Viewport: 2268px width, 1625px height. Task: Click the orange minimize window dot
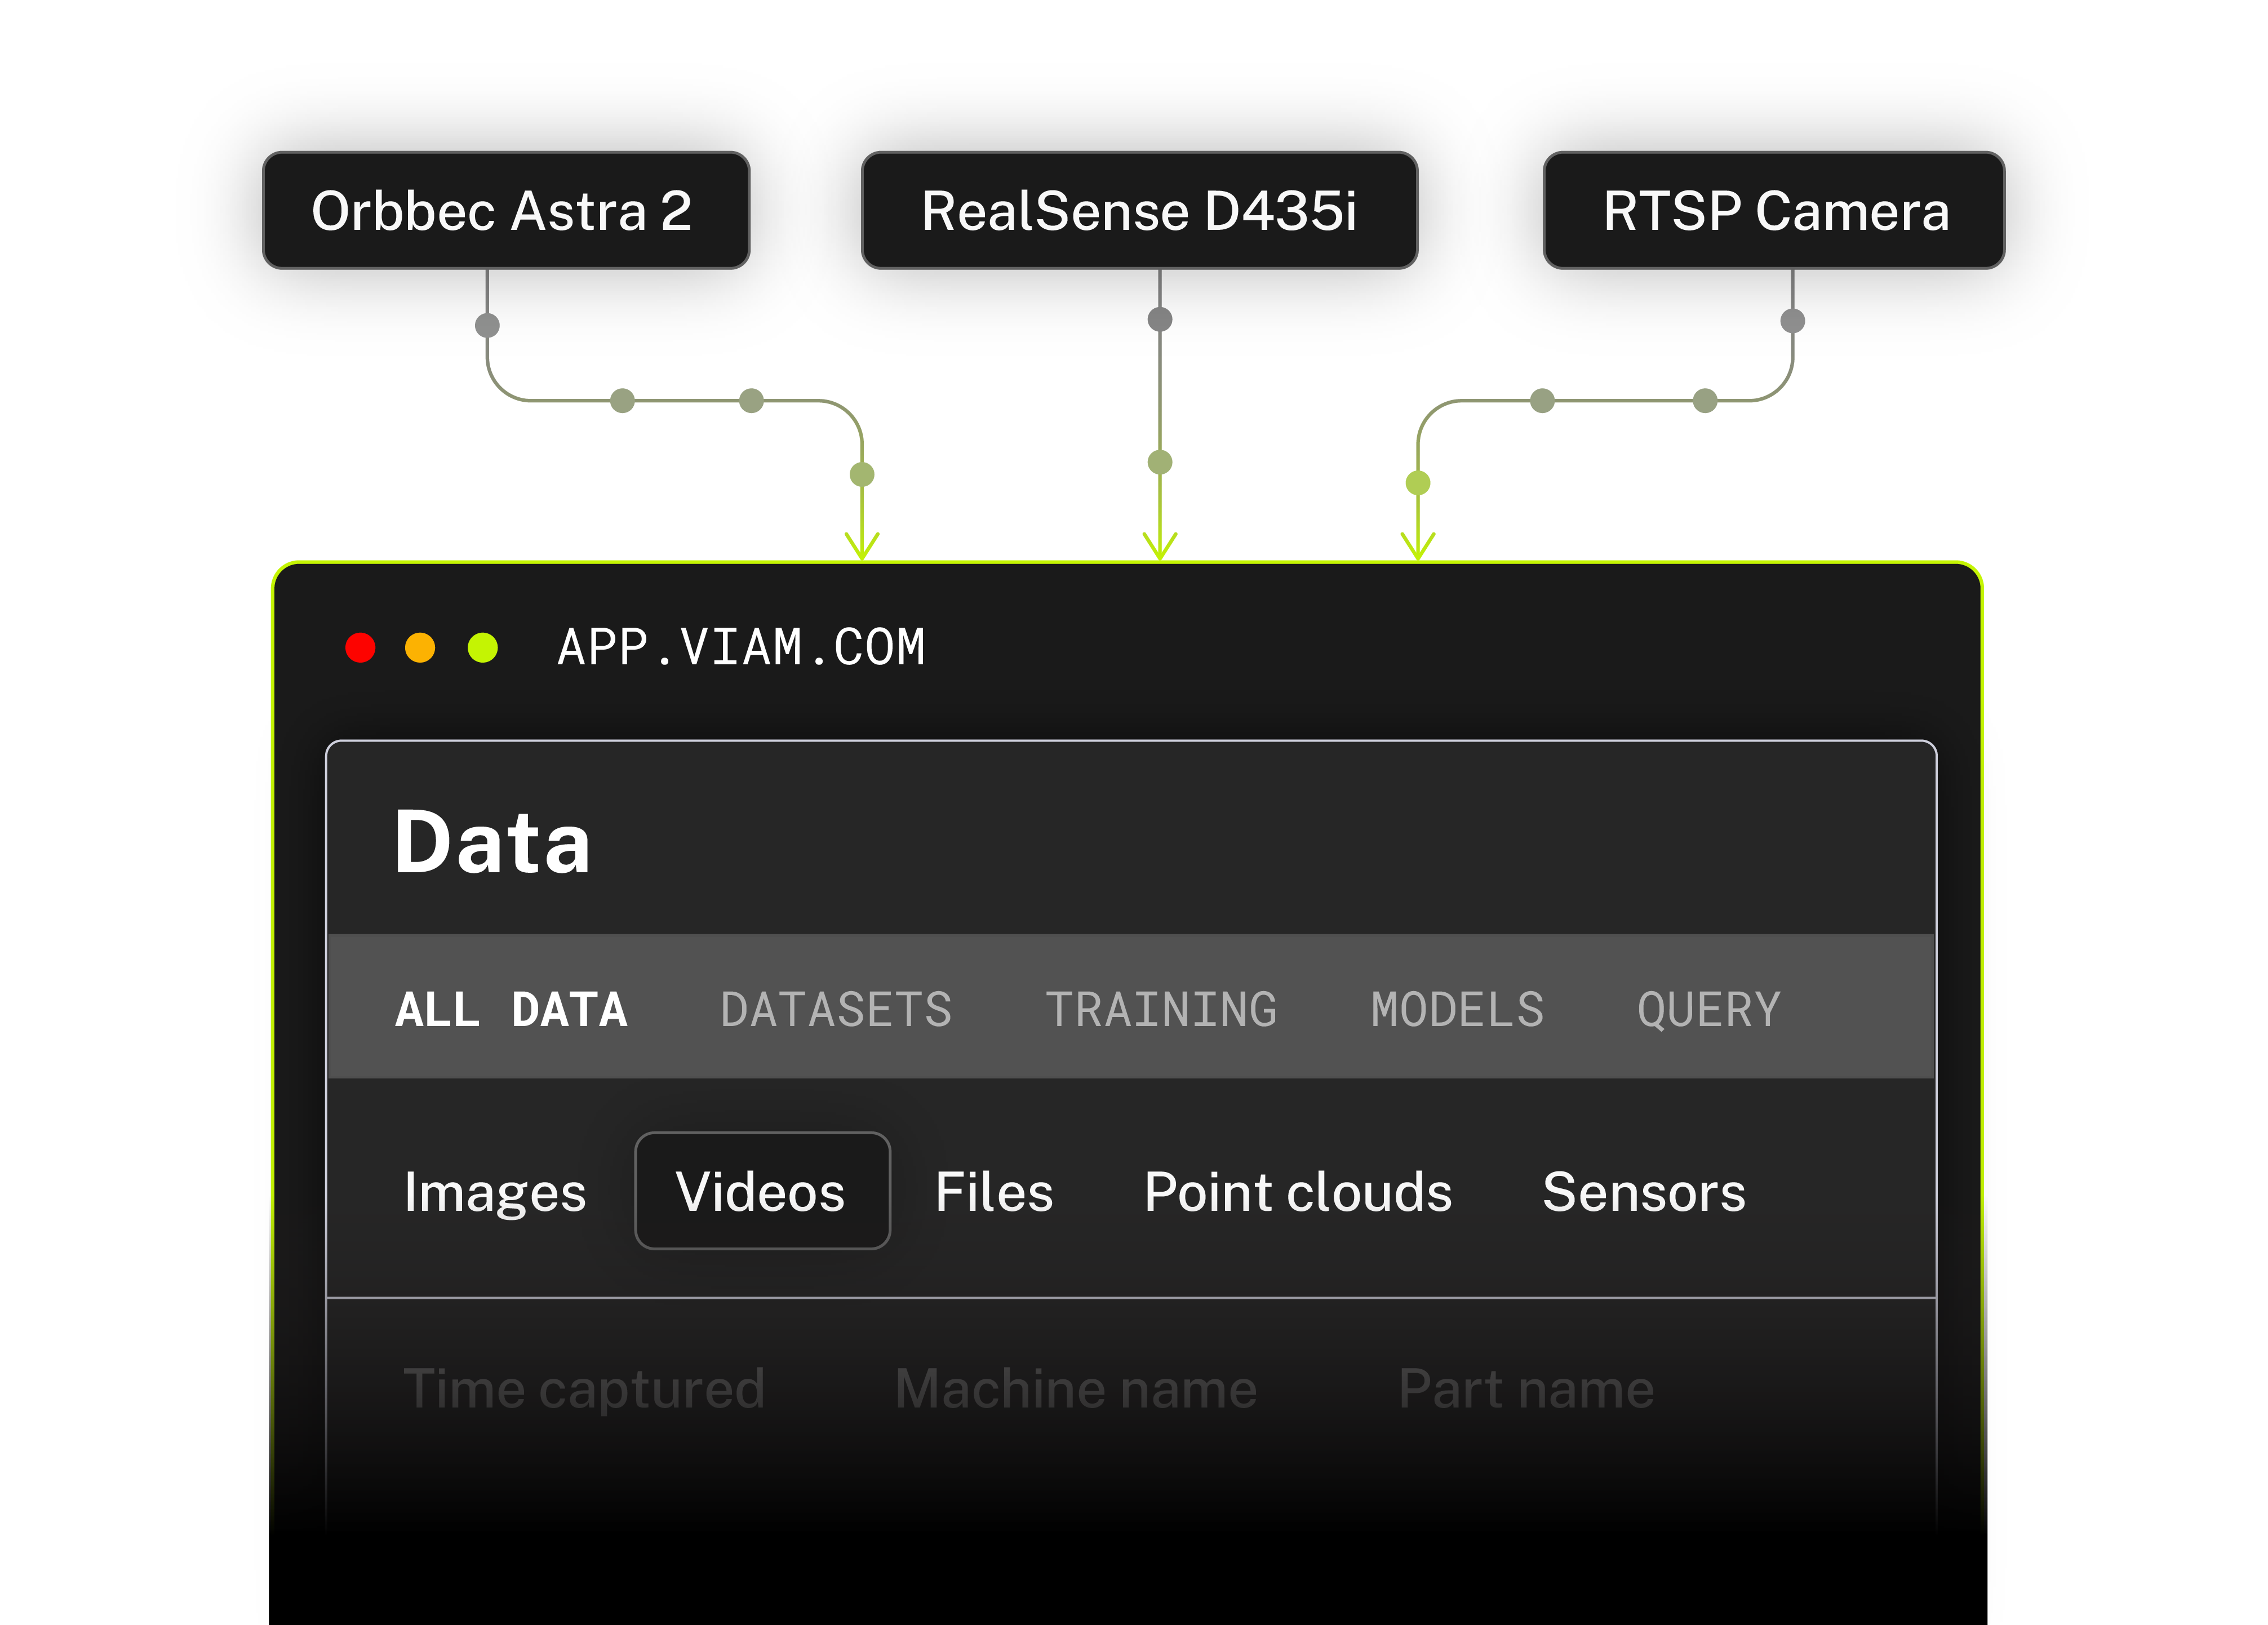coord(420,648)
